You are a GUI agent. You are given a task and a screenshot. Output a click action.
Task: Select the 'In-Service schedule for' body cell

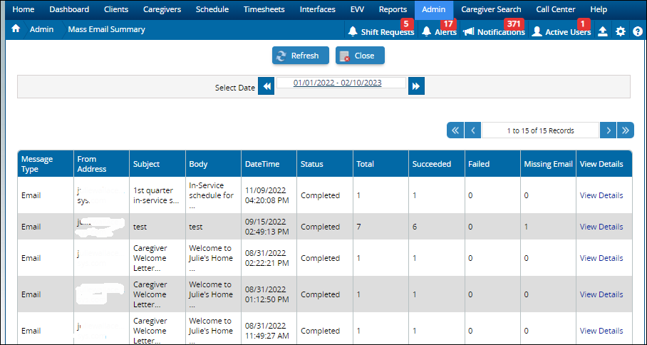click(213, 195)
